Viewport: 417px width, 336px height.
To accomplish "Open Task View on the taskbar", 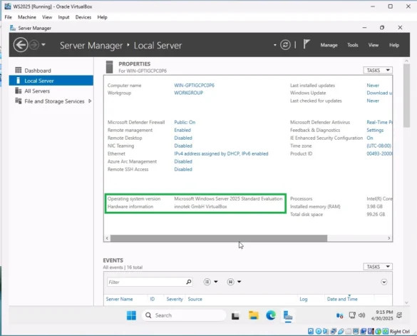I will click(x=235, y=316).
